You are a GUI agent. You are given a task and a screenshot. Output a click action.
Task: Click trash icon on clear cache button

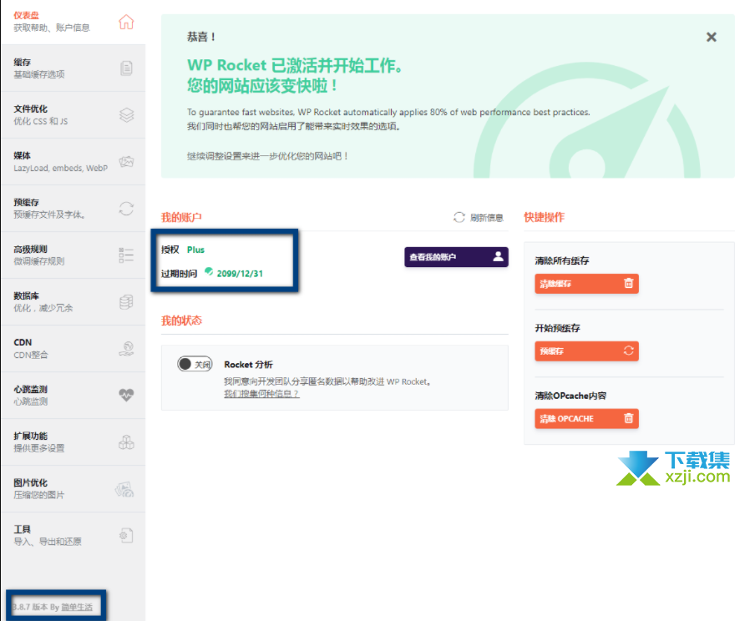click(x=629, y=283)
